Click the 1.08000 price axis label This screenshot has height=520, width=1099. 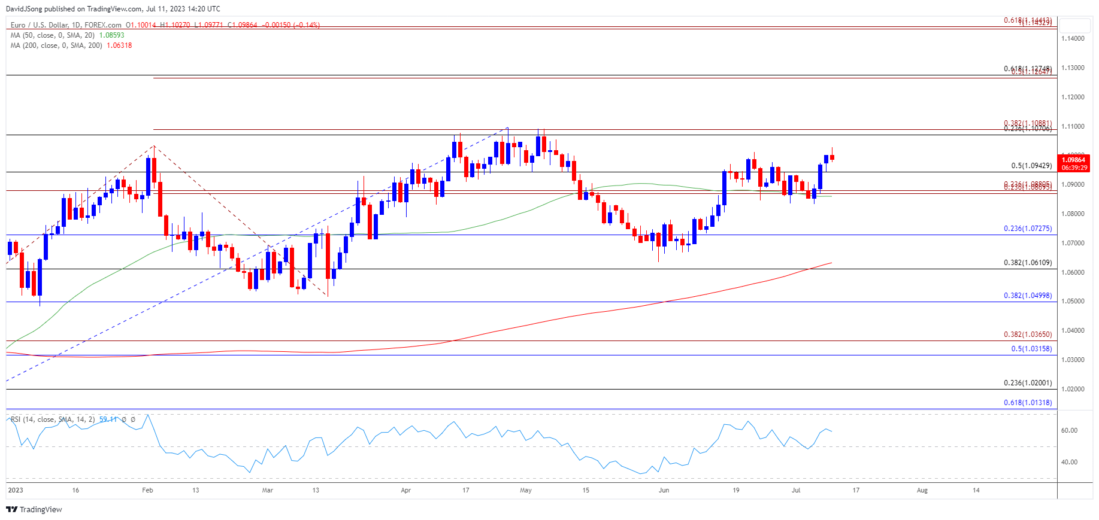click(1073, 214)
